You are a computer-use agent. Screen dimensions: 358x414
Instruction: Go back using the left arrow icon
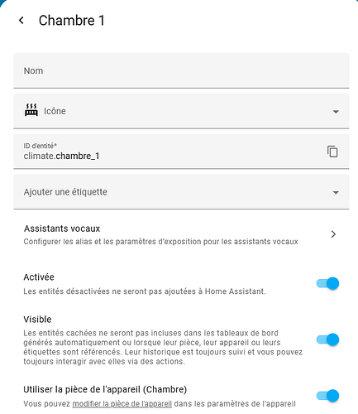click(21, 20)
